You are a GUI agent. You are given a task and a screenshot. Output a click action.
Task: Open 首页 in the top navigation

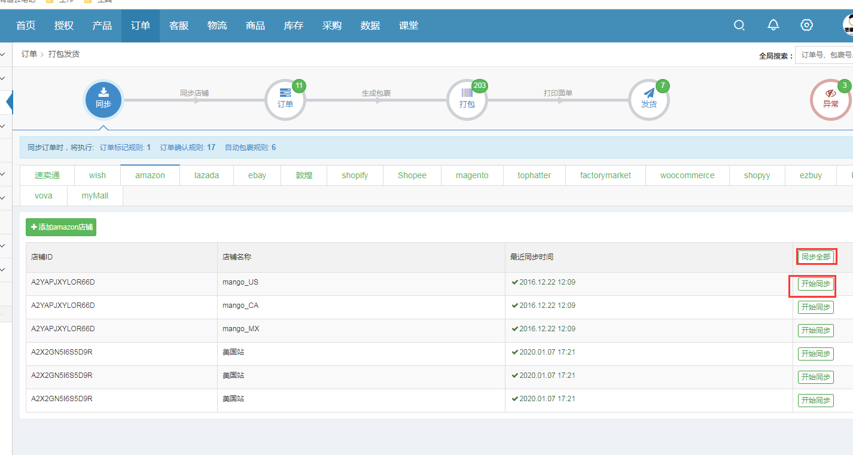(x=26, y=26)
